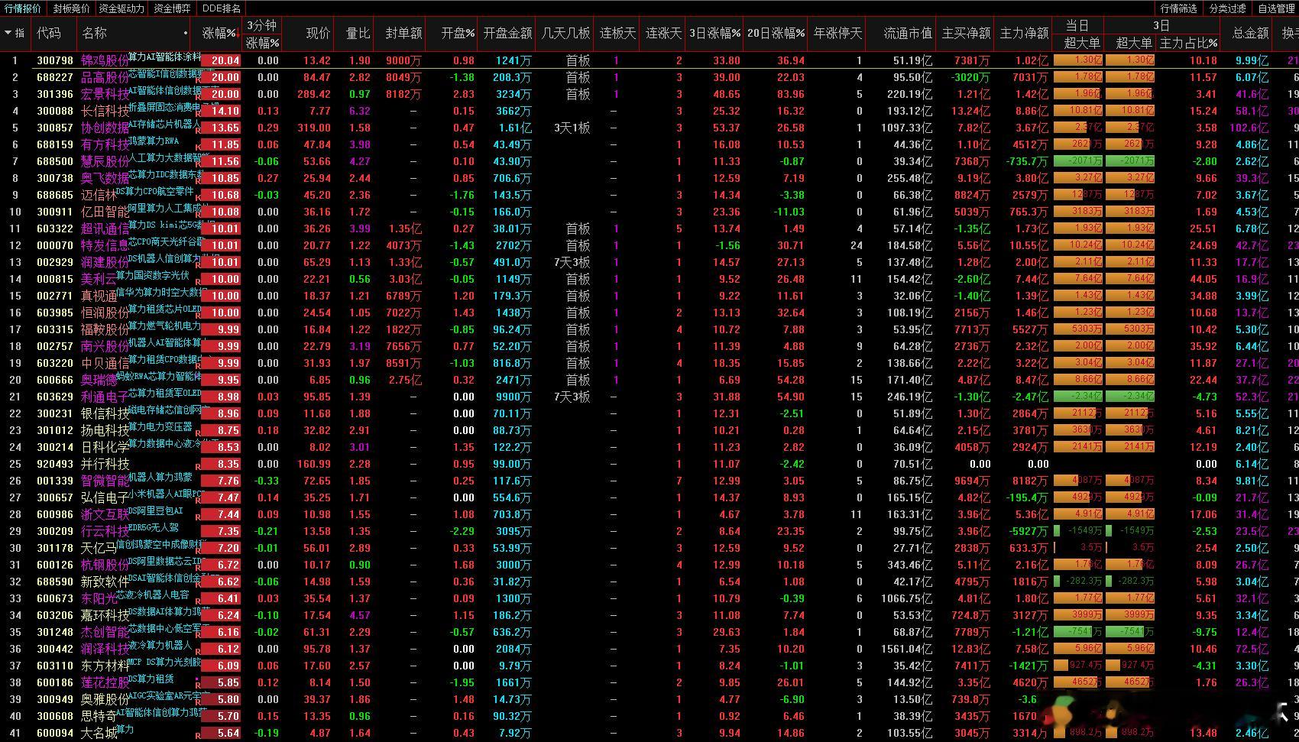
Task: Open 行情筛选 filter button
Action: (1179, 8)
